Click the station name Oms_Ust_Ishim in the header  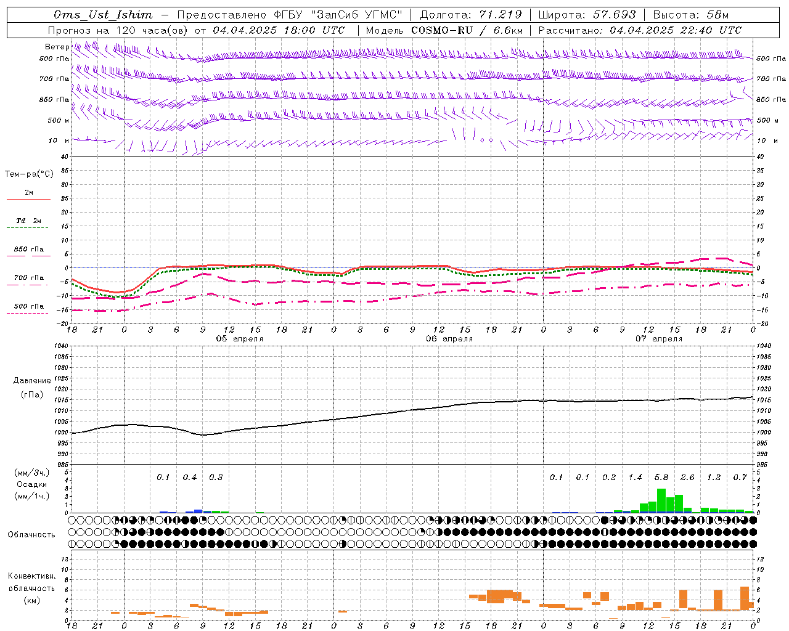click(x=103, y=15)
